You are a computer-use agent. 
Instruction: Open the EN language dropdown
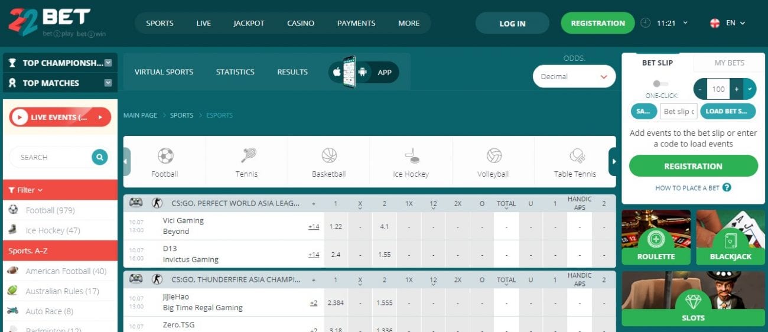pos(736,23)
